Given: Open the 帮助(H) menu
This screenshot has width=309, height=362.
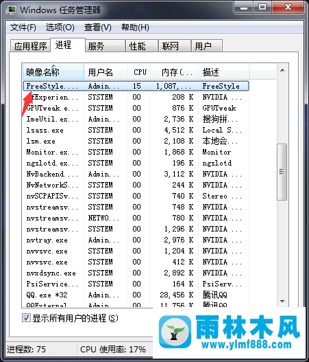Looking at the screenshot, I should 135,27.
